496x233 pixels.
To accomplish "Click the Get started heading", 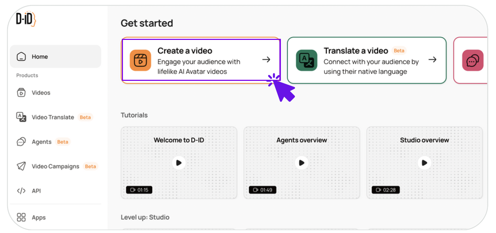I will (x=147, y=23).
